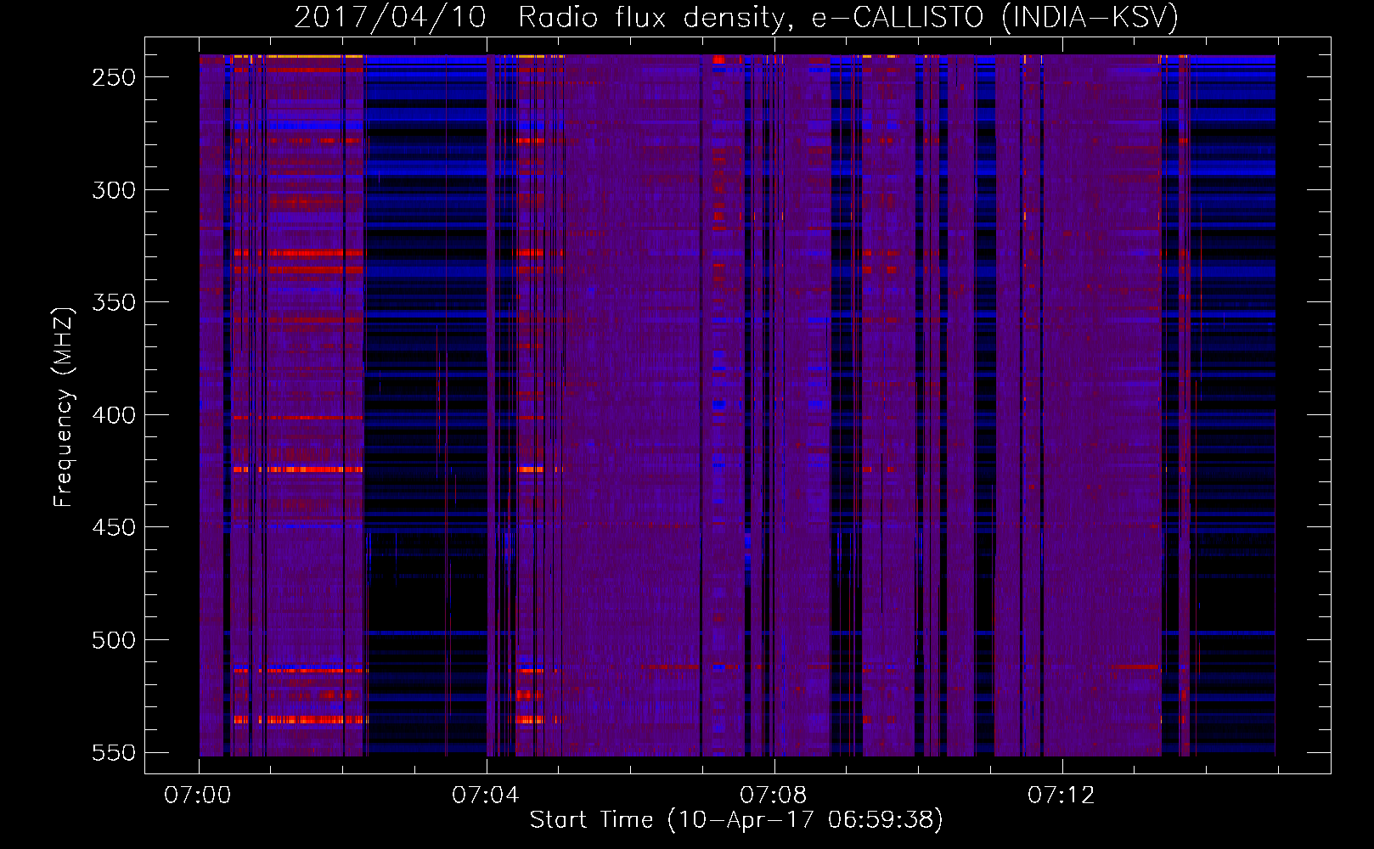Click the 07:08 time tick label
This screenshot has height=849, width=1374.
tap(774, 795)
